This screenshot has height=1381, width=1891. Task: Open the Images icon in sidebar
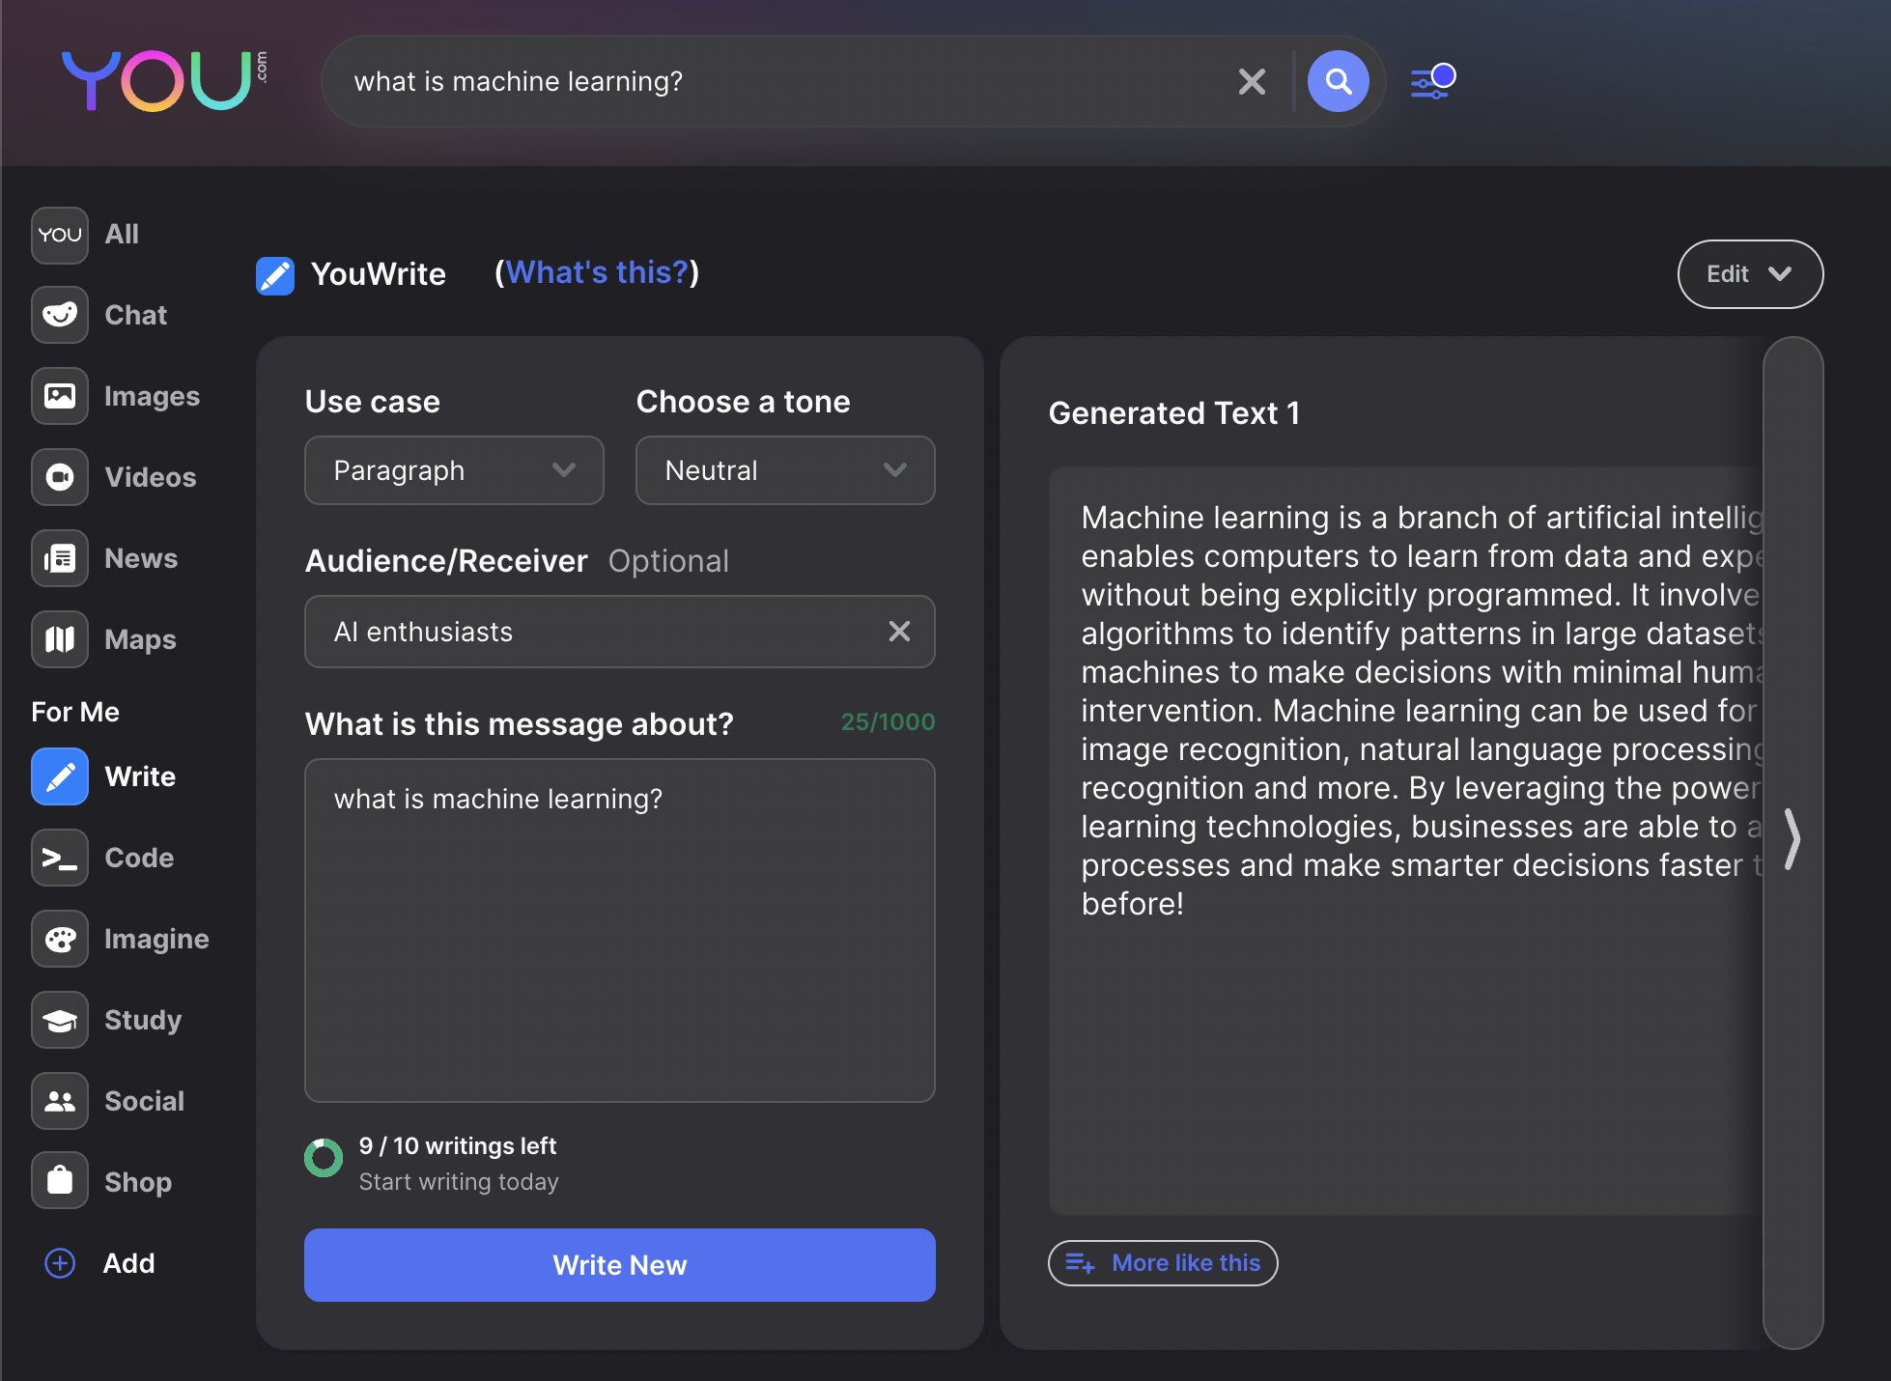point(60,396)
